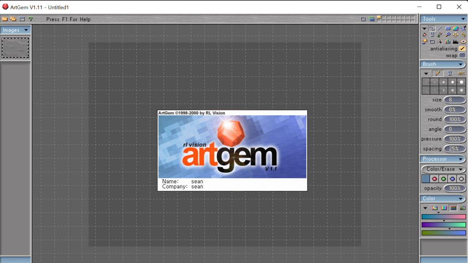Select the blue scissors tool in Tools panel
The image size is (468, 263).
[x=432, y=35]
